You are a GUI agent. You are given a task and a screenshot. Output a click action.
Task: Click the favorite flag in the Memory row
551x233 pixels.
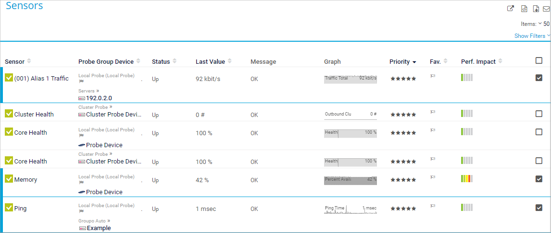(x=433, y=177)
